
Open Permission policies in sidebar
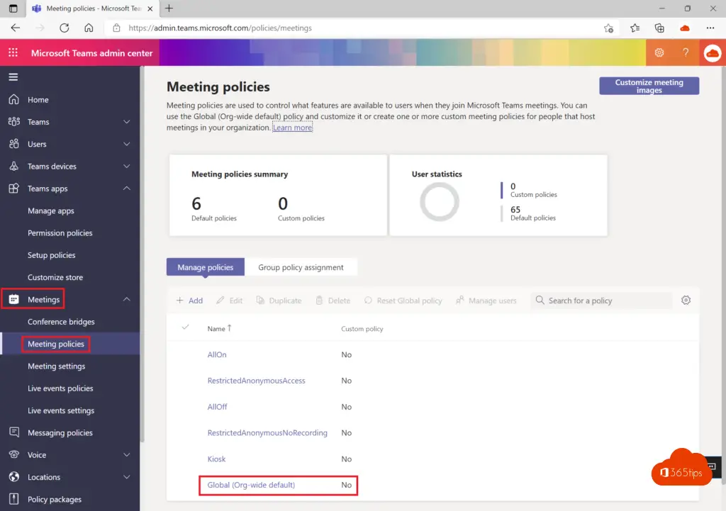pyautogui.click(x=60, y=232)
